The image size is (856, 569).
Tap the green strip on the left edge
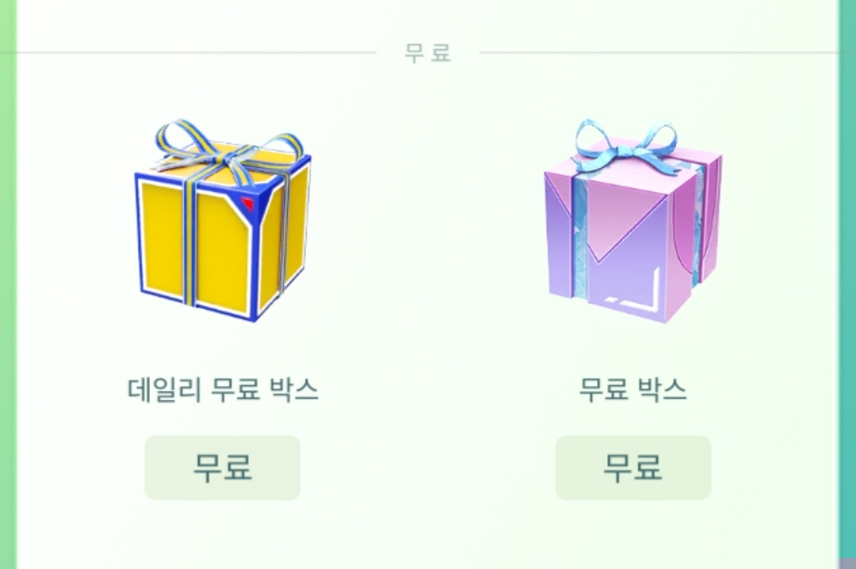pos(8,284)
